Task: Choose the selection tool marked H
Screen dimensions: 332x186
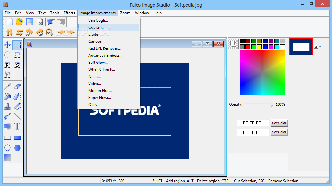Action: 7,75
